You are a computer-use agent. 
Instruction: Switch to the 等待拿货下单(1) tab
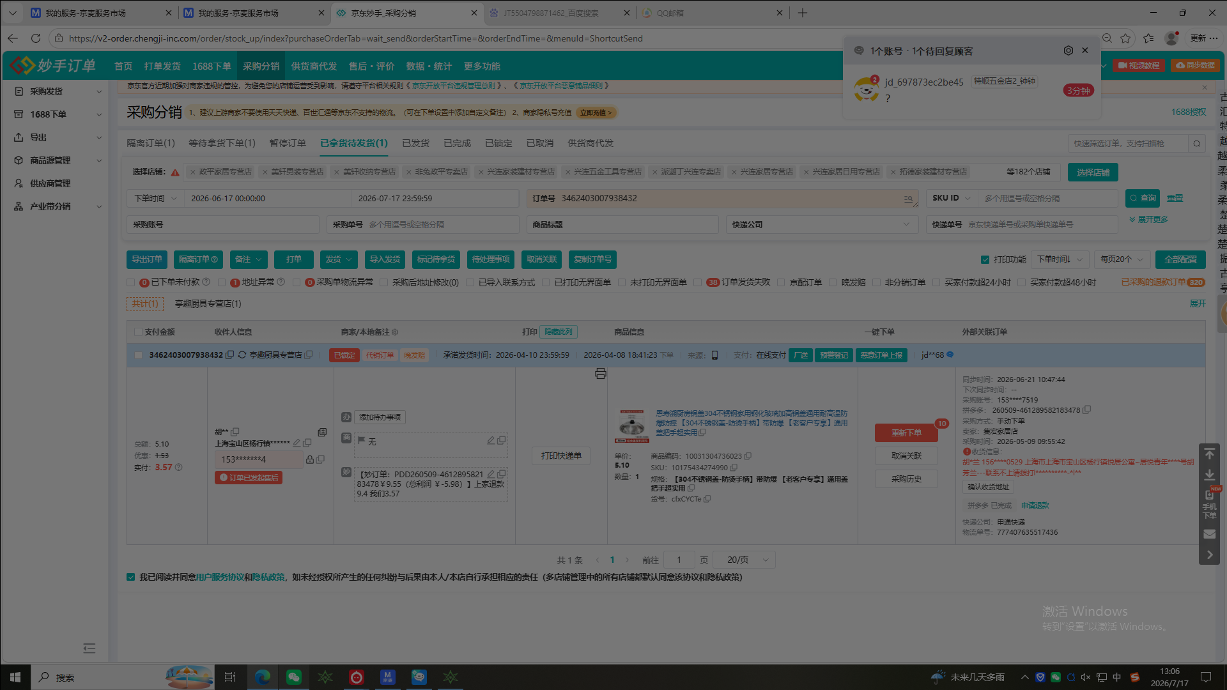click(x=222, y=143)
